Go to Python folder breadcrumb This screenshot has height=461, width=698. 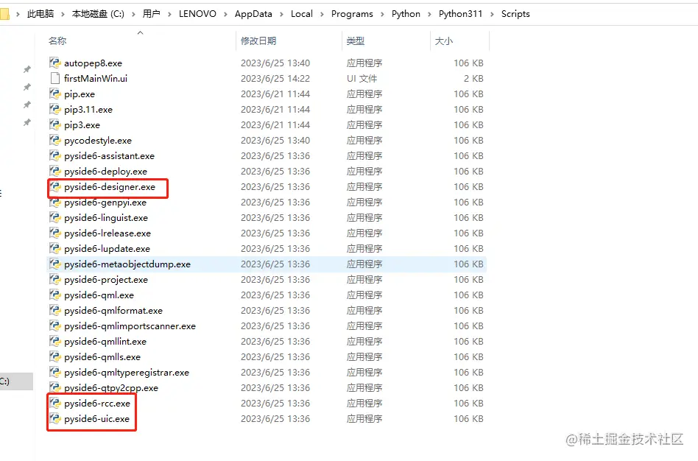click(x=406, y=14)
